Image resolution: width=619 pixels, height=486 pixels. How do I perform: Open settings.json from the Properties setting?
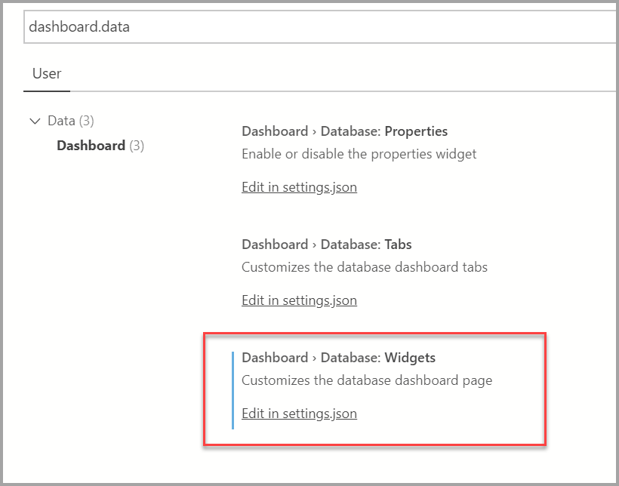click(299, 187)
